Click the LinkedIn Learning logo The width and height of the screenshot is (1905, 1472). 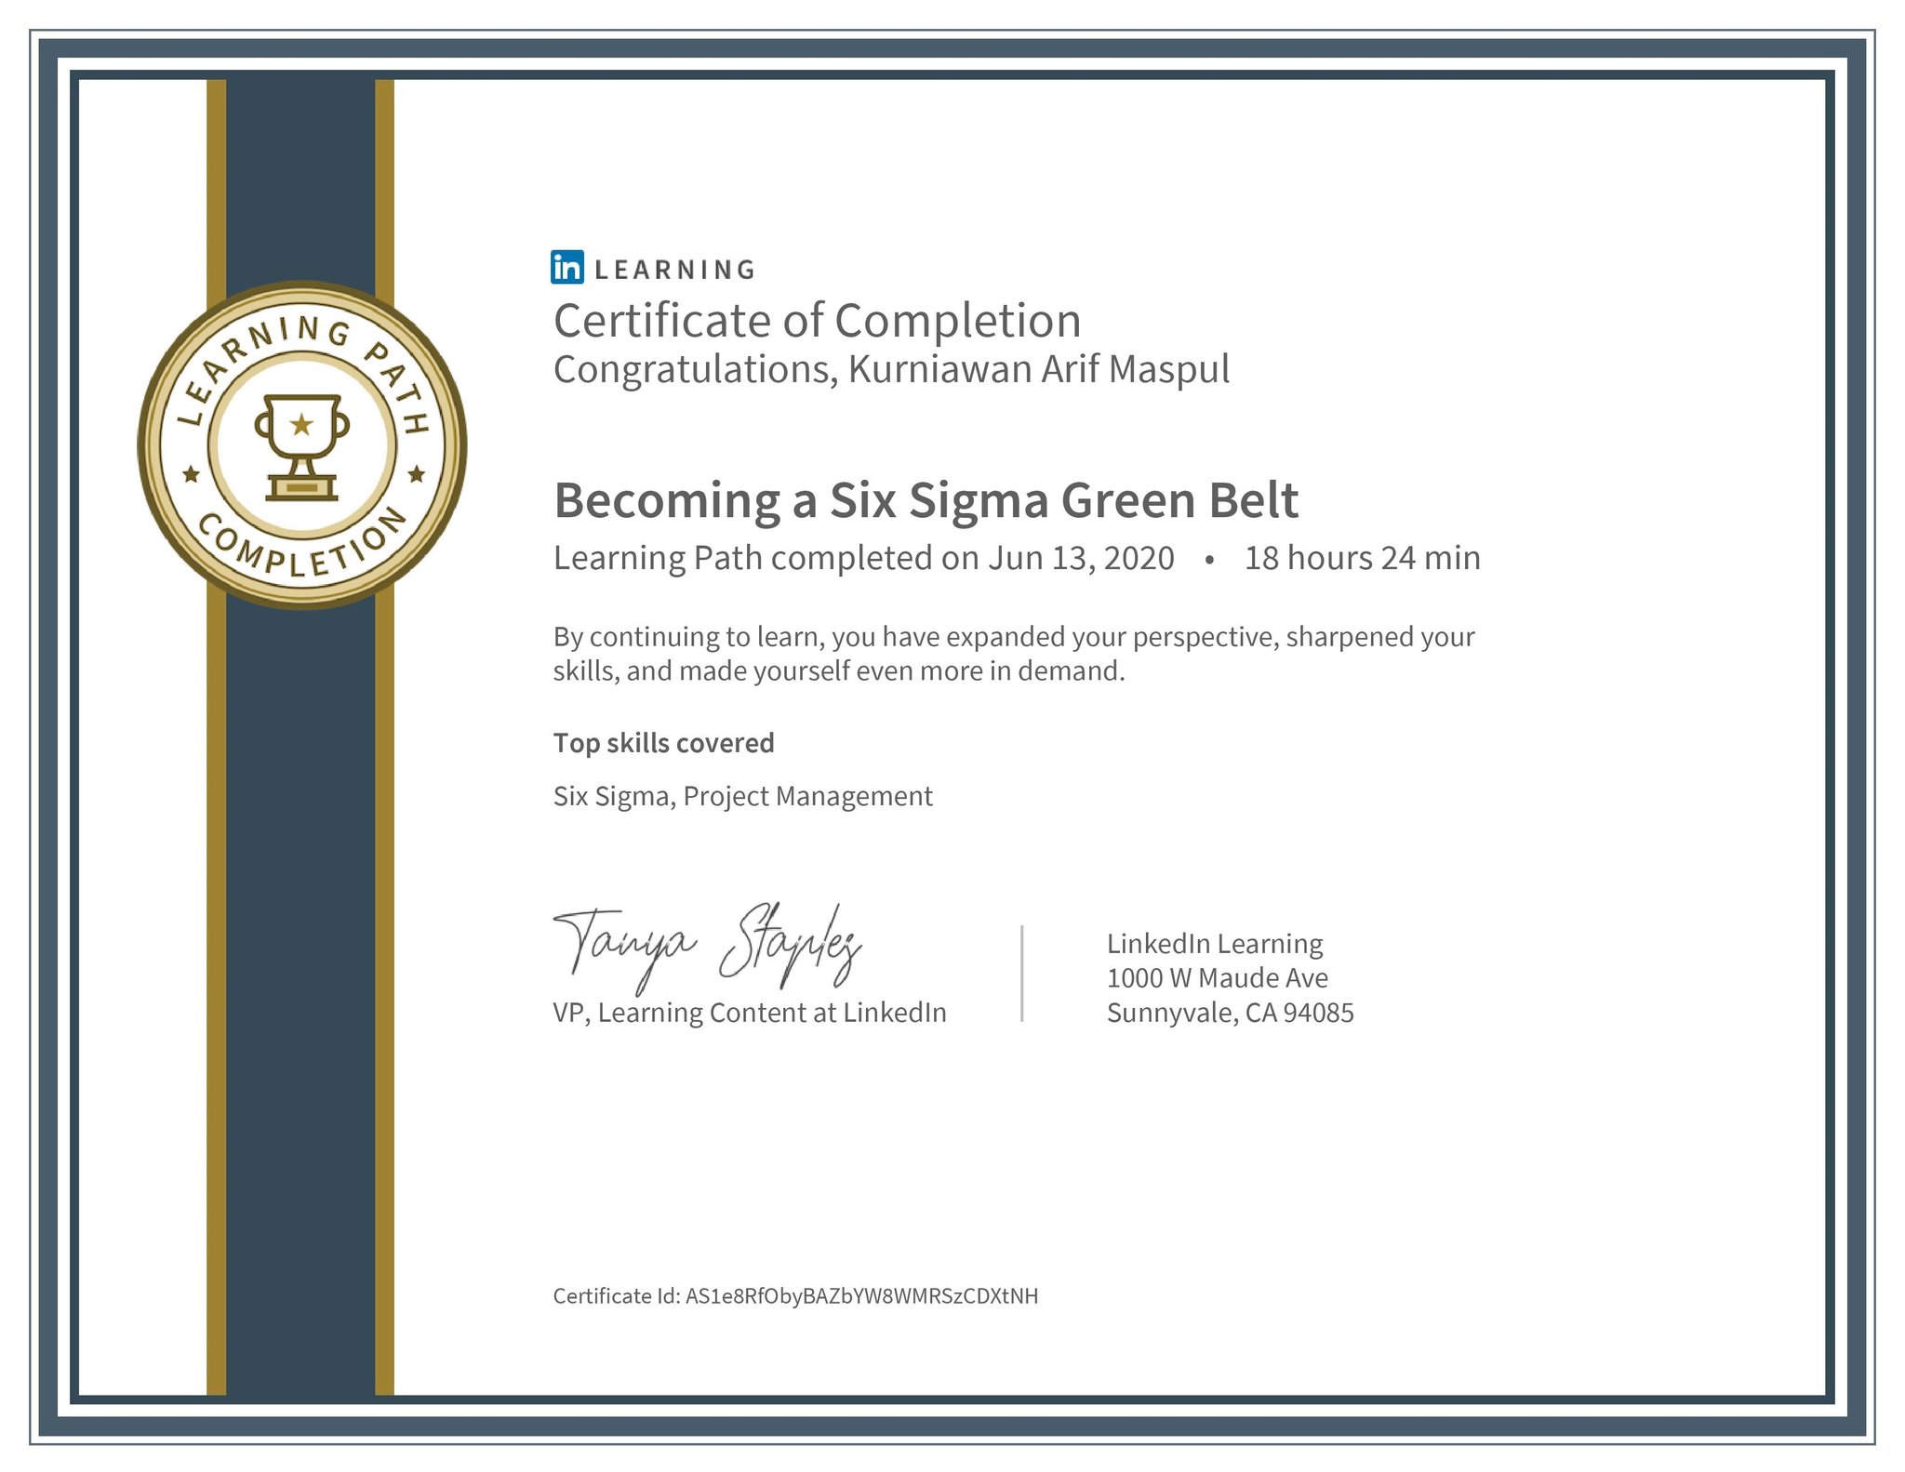pos(654,269)
